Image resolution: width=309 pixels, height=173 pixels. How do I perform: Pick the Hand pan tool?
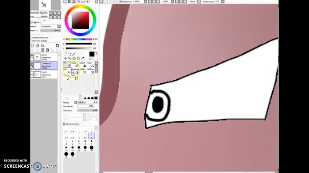78,58
